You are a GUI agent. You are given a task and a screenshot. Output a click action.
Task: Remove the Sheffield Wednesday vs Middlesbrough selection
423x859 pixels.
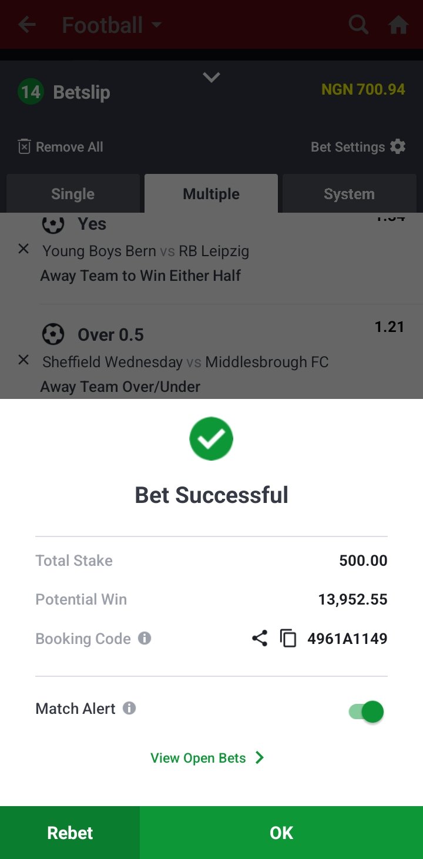click(x=23, y=360)
